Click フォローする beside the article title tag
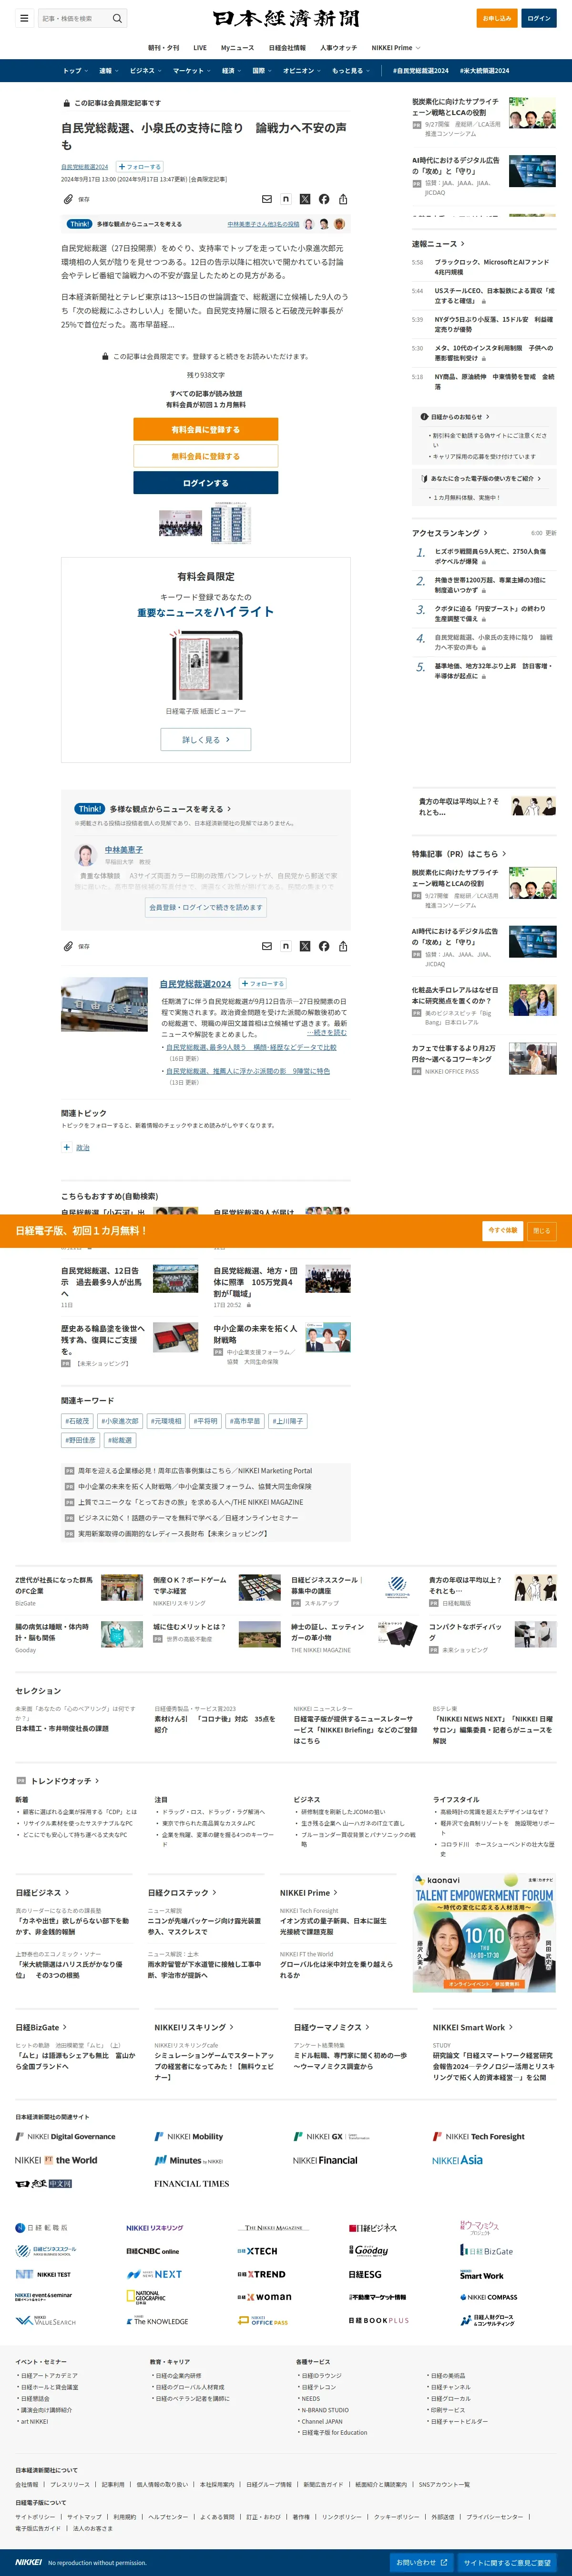Viewport: 572px width, 2576px height. pos(139,167)
